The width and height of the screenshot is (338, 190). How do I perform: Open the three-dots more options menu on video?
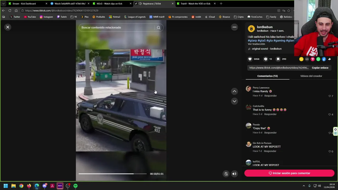[x=234, y=27]
